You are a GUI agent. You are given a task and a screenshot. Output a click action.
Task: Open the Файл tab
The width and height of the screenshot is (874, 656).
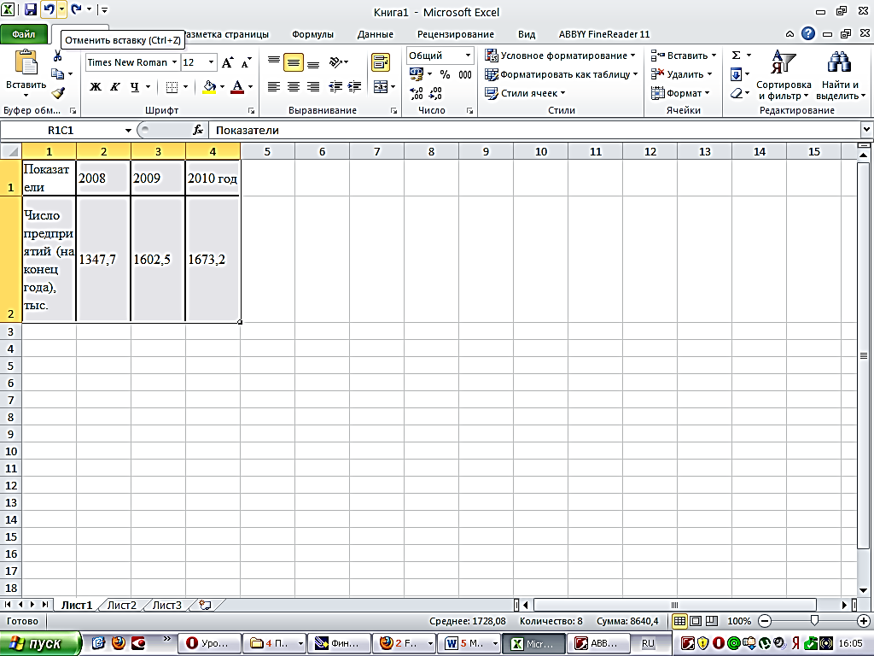click(x=24, y=34)
